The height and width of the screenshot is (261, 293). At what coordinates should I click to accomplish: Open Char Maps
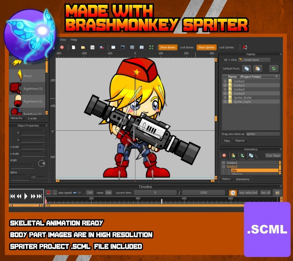(273, 155)
